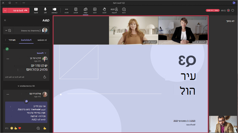
Task: Expand the All conversations filter
Action: click(26, 86)
